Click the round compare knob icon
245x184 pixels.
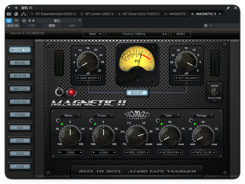(x=16, y=14)
